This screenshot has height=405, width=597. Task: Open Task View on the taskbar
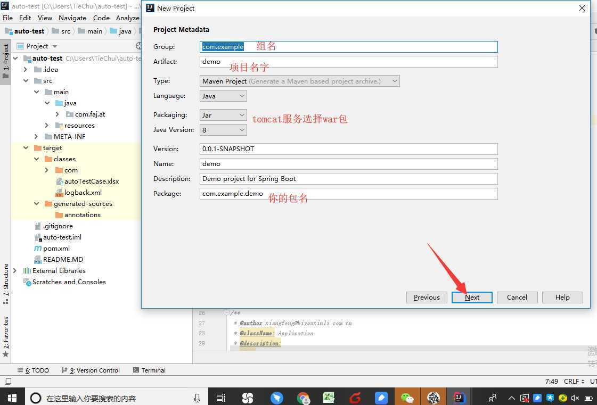click(221, 398)
